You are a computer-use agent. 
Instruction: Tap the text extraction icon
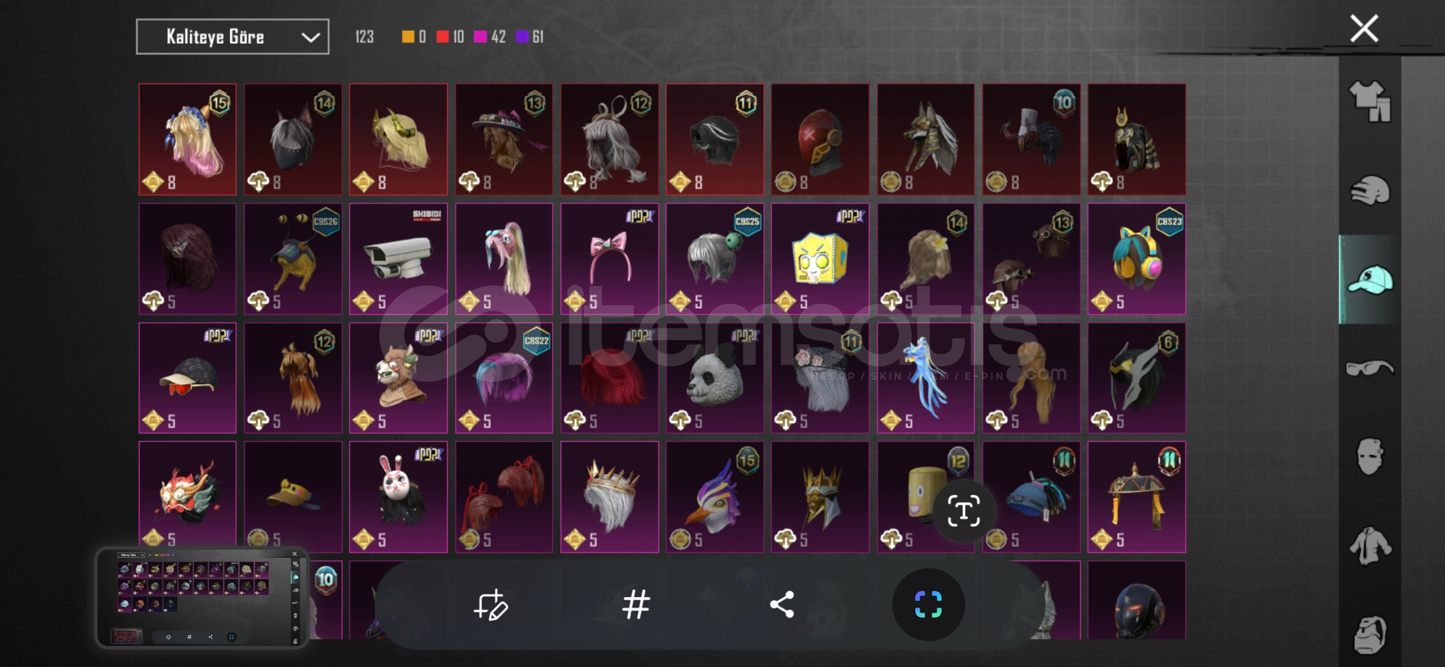(x=963, y=511)
